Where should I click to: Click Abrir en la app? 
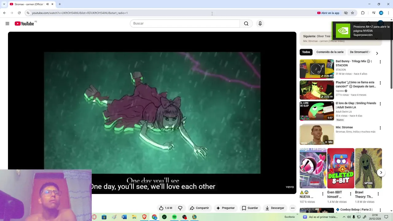(x=328, y=13)
